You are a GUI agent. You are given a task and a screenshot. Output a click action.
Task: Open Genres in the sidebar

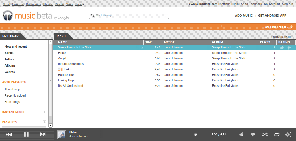click(10, 72)
